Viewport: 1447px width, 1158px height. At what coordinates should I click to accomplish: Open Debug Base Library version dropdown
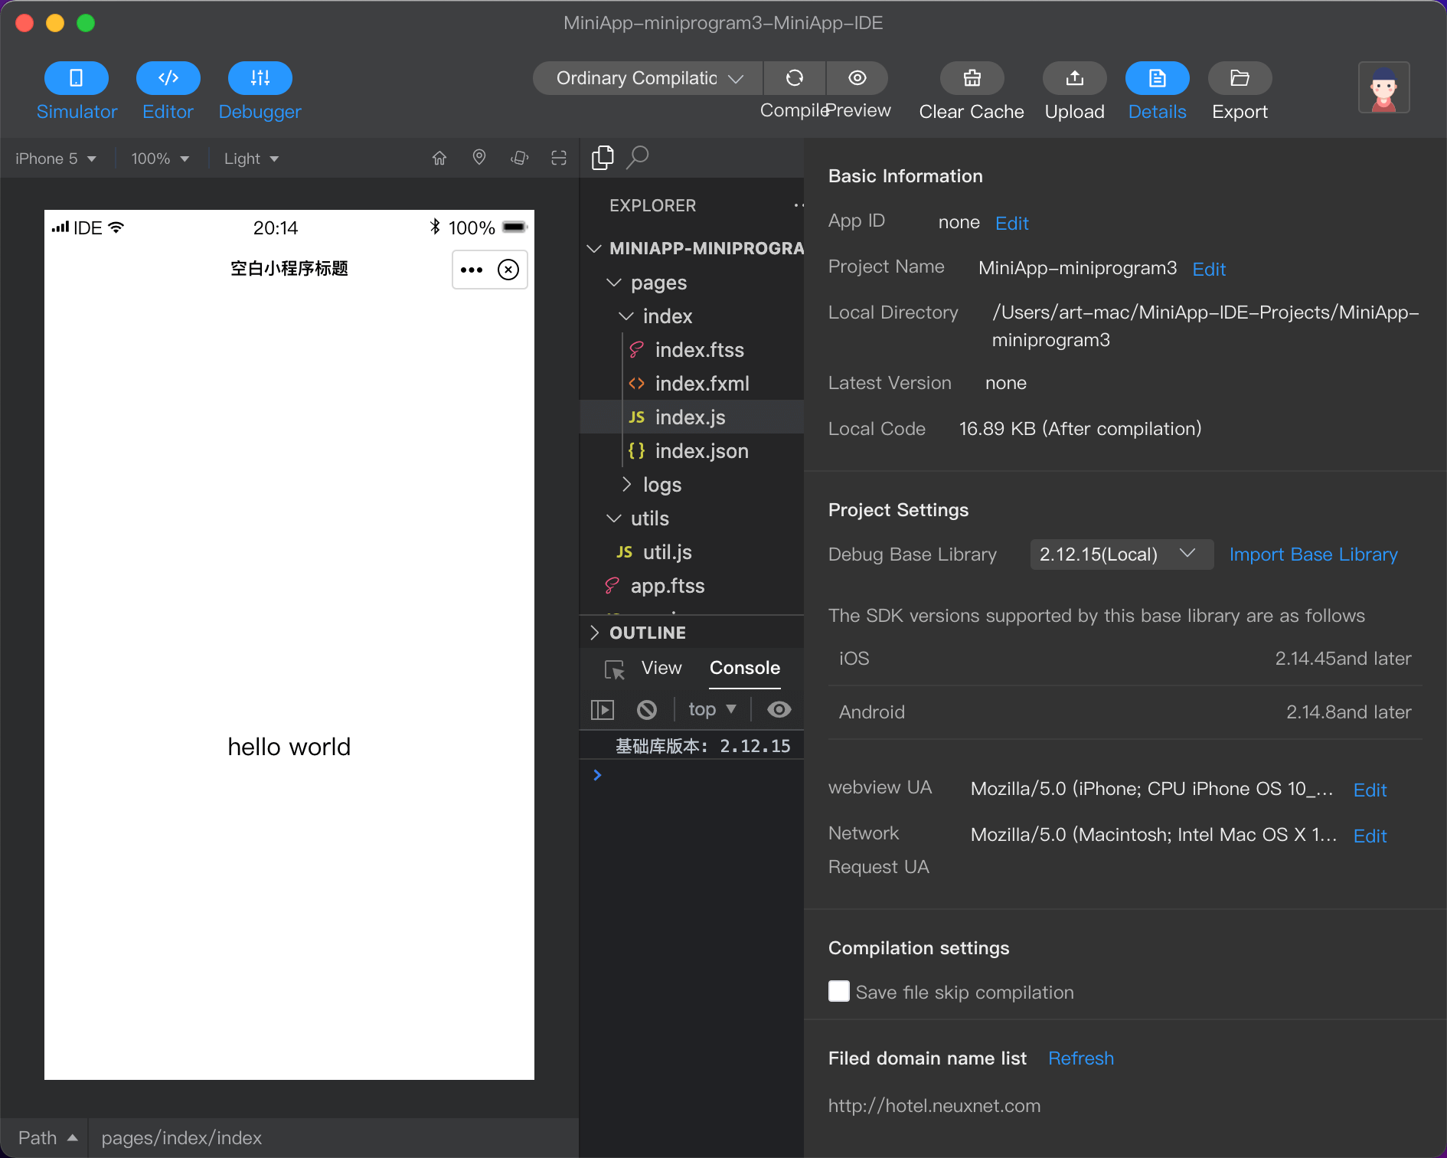point(1122,554)
